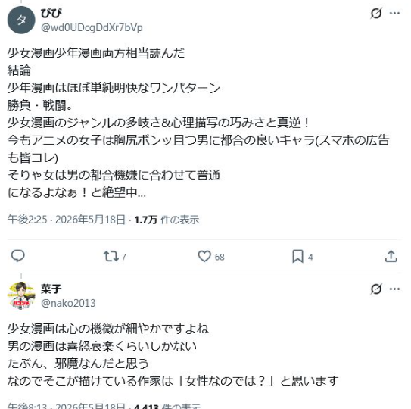This screenshot has width=411, height=409.
Task: Click the like count 68
Action: point(220,257)
